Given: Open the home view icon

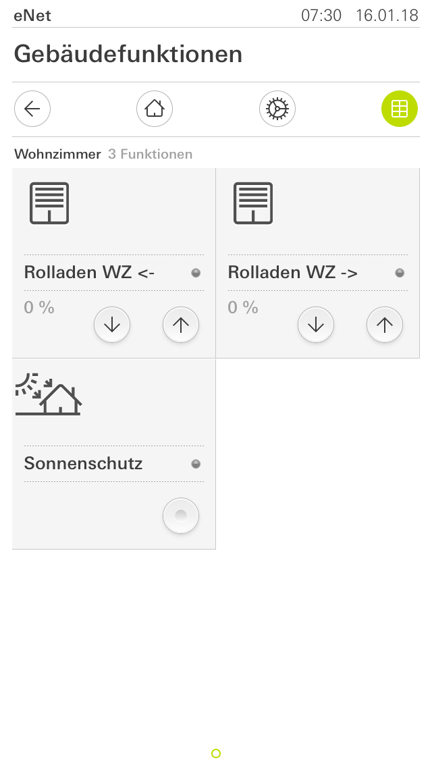Looking at the screenshot, I should pyautogui.click(x=155, y=109).
